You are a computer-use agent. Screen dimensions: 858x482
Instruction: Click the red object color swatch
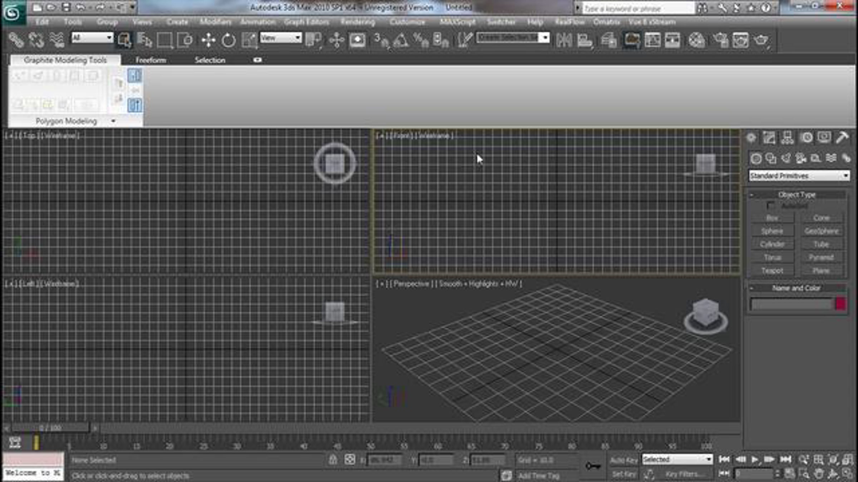840,304
